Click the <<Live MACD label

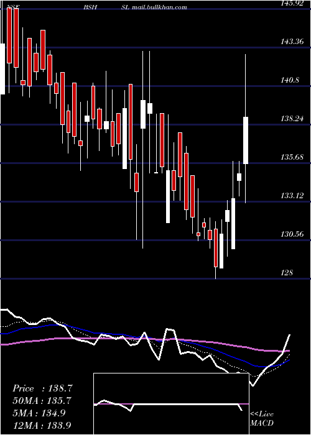click(262, 419)
